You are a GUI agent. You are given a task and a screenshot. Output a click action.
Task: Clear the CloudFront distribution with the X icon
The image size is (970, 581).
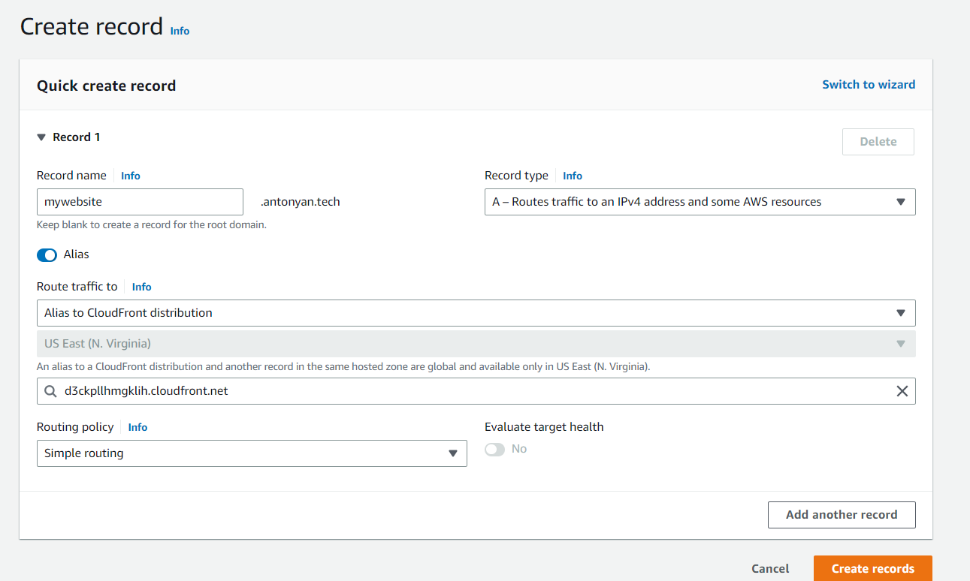[x=902, y=391]
